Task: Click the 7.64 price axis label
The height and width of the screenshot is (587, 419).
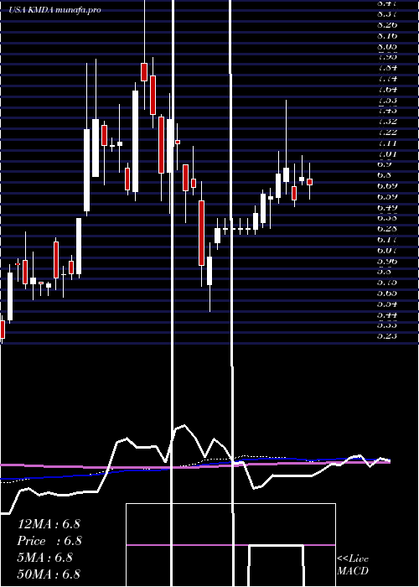Action: tap(387, 90)
